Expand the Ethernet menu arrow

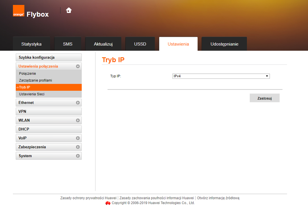[x=78, y=103]
